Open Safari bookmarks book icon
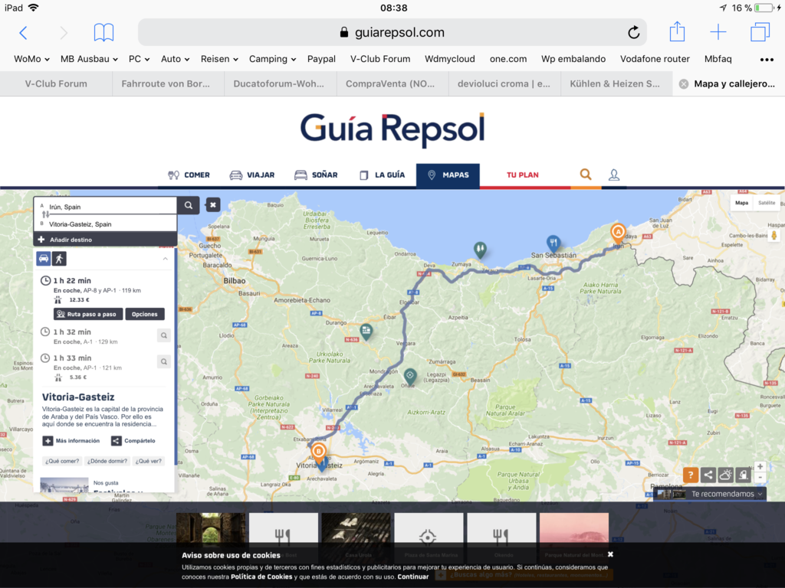This screenshot has width=785, height=588. tap(103, 32)
